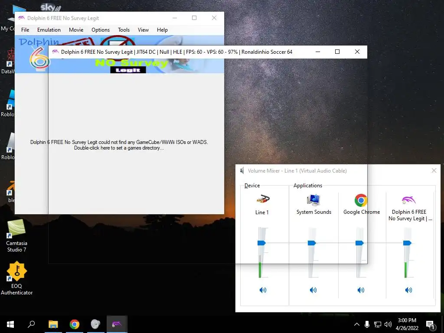Open the taskbar clock and date

click(407, 324)
